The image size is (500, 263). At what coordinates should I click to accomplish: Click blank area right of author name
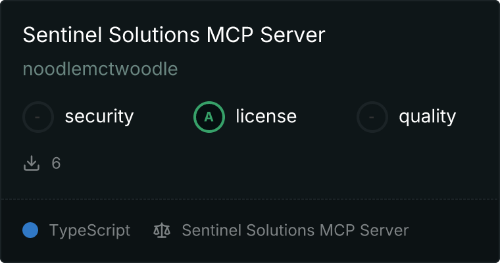pyautogui.click(x=319, y=69)
